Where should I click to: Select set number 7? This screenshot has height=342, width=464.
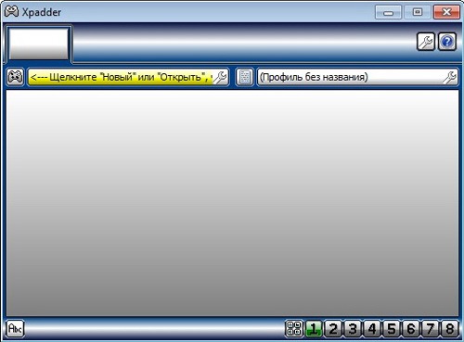tap(431, 328)
